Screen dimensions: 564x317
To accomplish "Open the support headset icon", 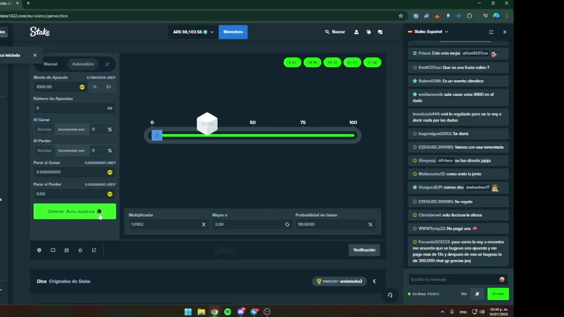I will pyautogui.click(x=390, y=295).
